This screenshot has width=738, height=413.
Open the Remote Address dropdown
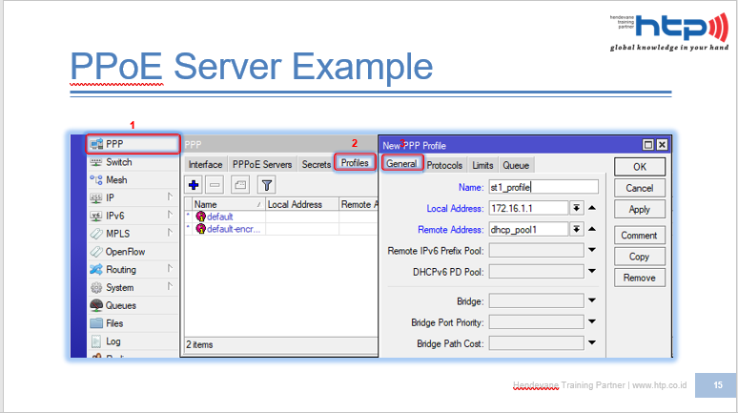click(577, 229)
